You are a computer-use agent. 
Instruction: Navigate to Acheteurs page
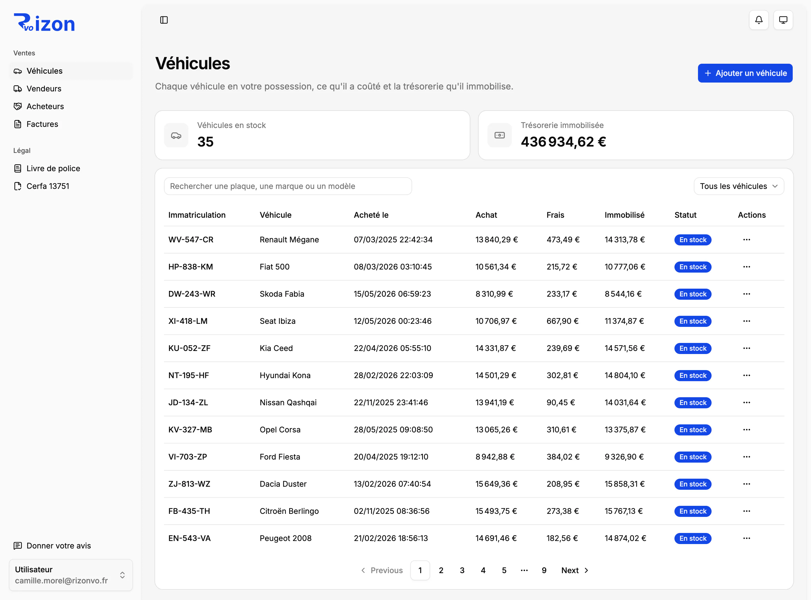tap(71, 106)
